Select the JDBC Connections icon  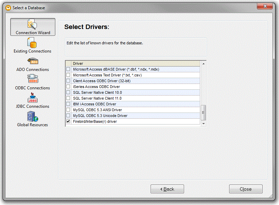pos(32,98)
